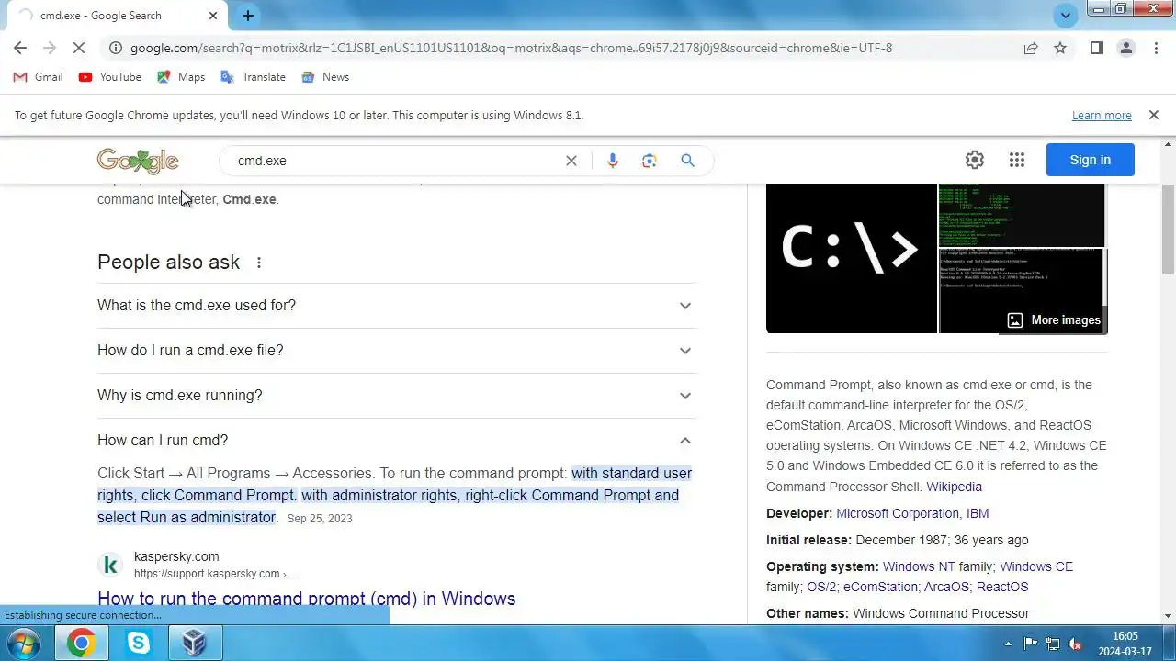Expand How do I run a cmd.exe file

tap(397, 351)
